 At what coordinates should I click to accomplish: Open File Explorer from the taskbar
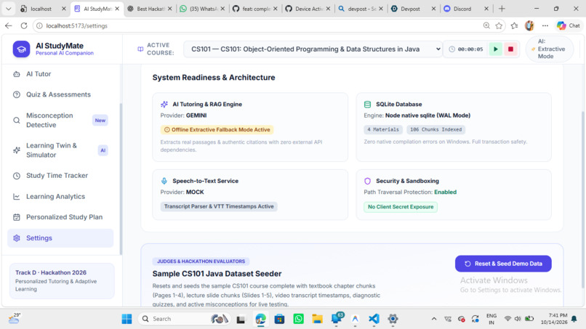(317, 319)
